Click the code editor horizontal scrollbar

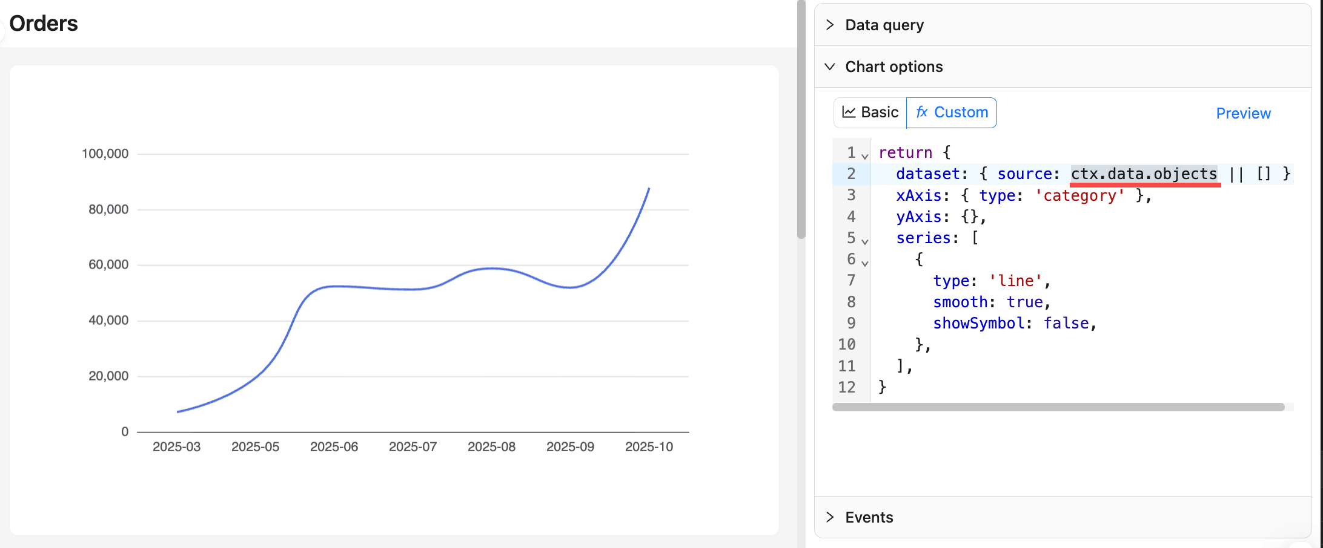click(1058, 407)
